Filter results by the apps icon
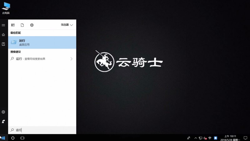Image resolution: width=250 pixels, height=141 pixels. pyautogui.click(x=13, y=25)
